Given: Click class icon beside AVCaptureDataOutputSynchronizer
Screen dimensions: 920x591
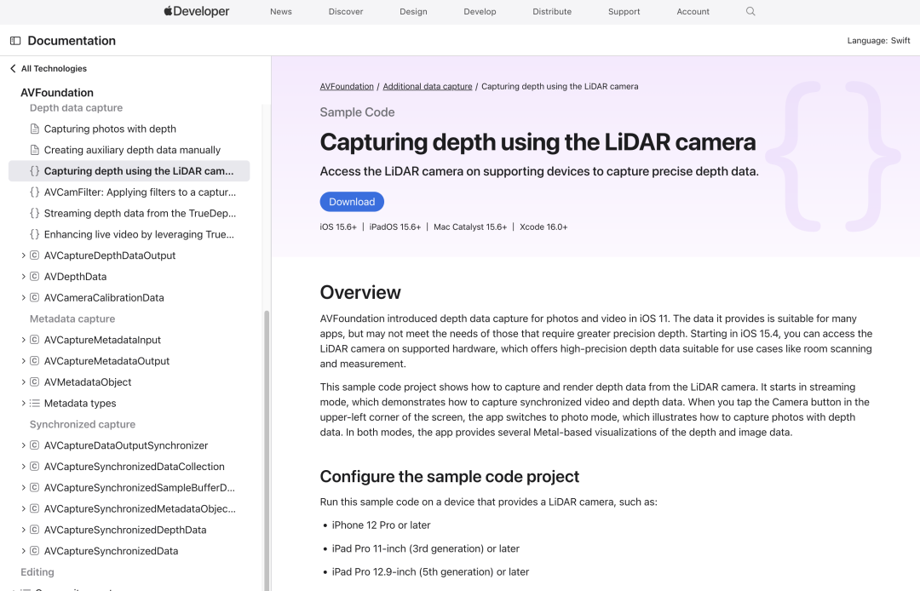Looking at the screenshot, I should [x=35, y=445].
